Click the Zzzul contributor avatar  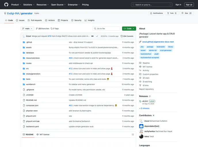(x=141, y=121)
